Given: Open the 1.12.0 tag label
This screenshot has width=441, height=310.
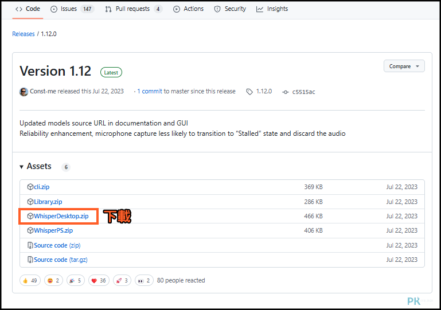Looking at the screenshot, I should (x=264, y=91).
